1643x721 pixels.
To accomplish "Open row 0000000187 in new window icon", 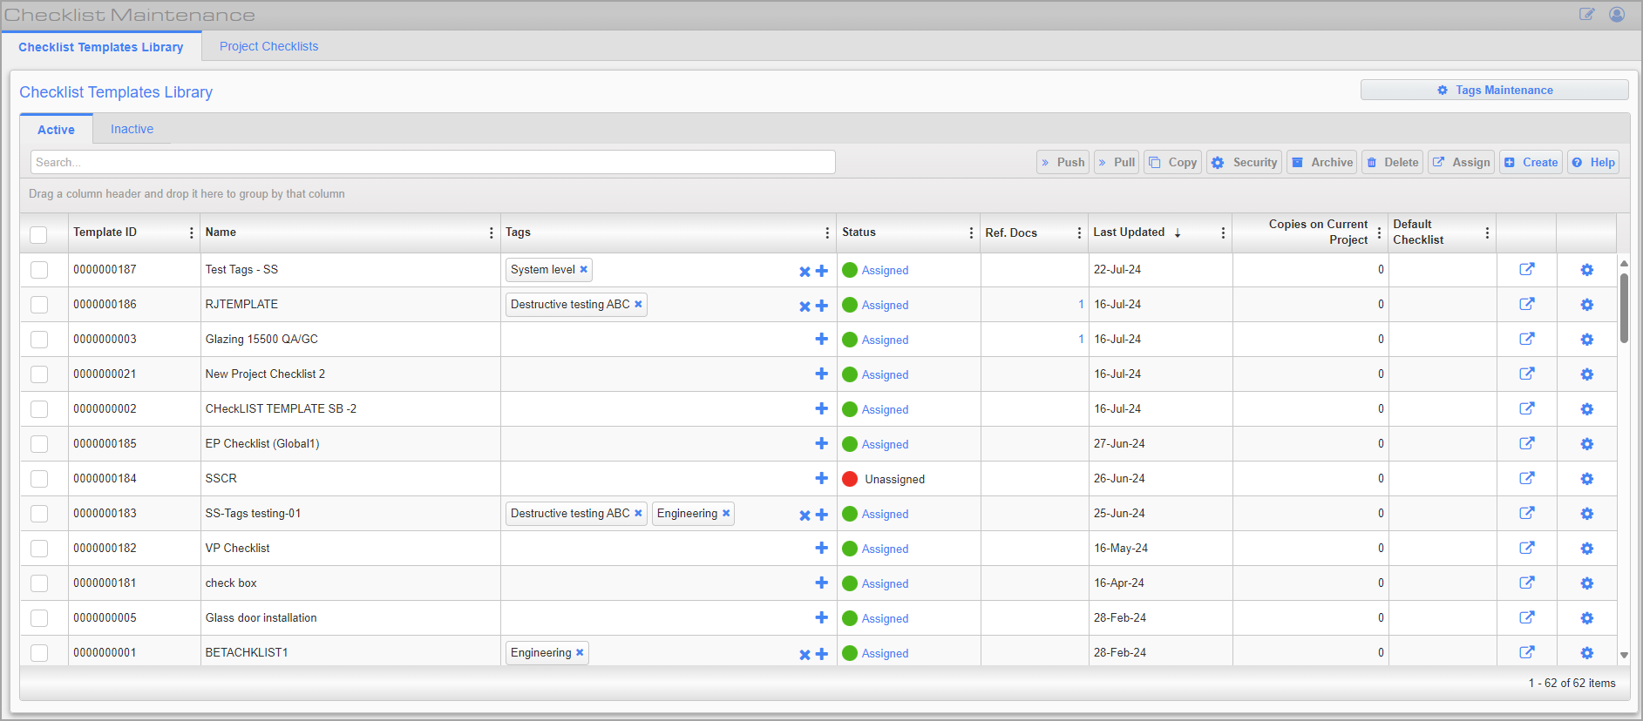I will (1526, 269).
